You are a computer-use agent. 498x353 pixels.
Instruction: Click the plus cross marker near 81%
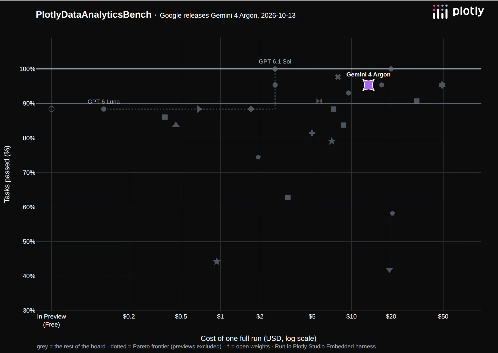[x=312, y=133]
